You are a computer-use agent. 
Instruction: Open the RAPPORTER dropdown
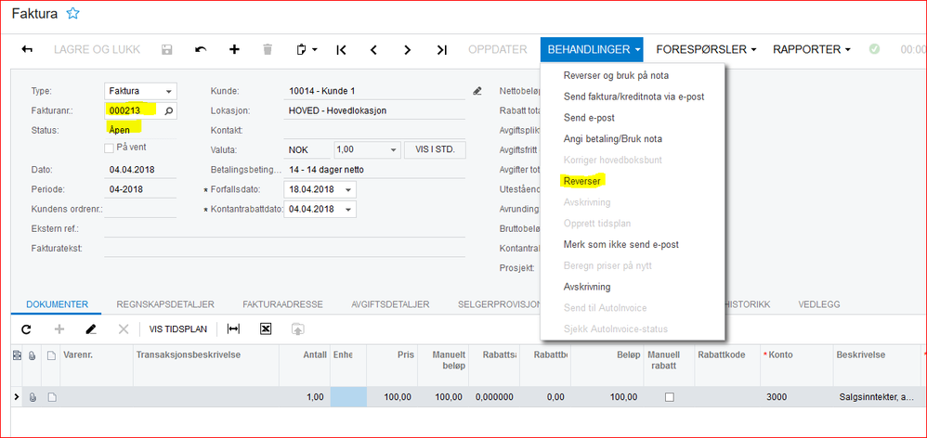(812, 49)
